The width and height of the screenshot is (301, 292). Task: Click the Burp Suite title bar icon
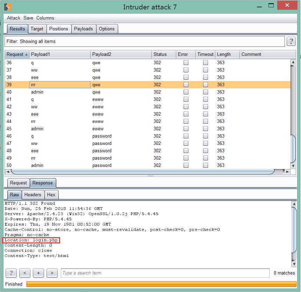click(x=8, y=7)
